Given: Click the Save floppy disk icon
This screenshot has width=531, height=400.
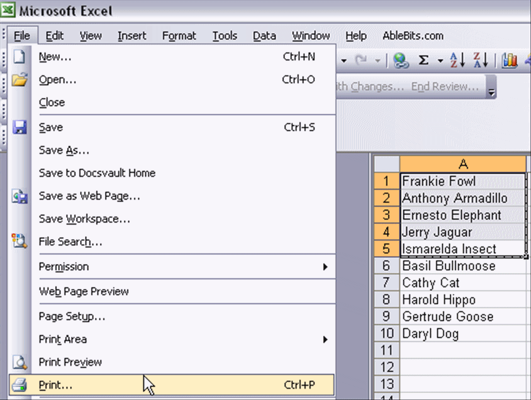Looking at the screenshot, I should pos(19,127).
